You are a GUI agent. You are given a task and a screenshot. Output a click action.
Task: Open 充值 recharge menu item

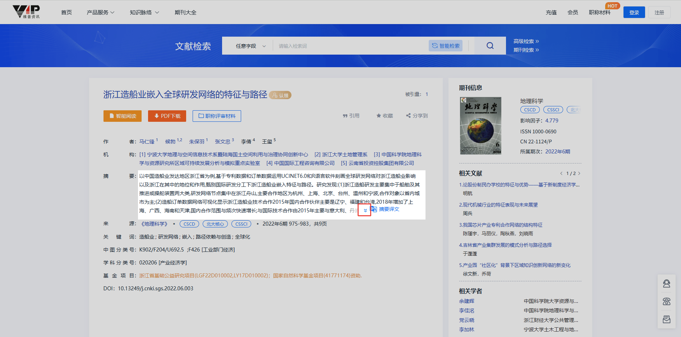[551, 12]
